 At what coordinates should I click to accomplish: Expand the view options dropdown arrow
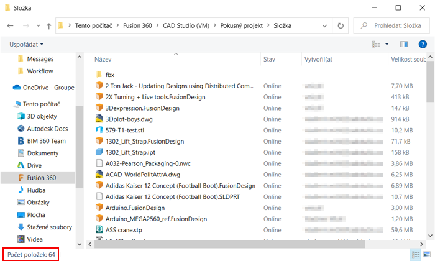pyautogui.click(x=387, y=45)
